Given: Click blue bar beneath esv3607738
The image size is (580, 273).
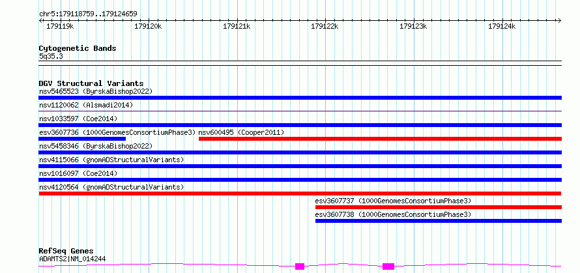Looking at the screenshot, I should click(x=439, y=221).
